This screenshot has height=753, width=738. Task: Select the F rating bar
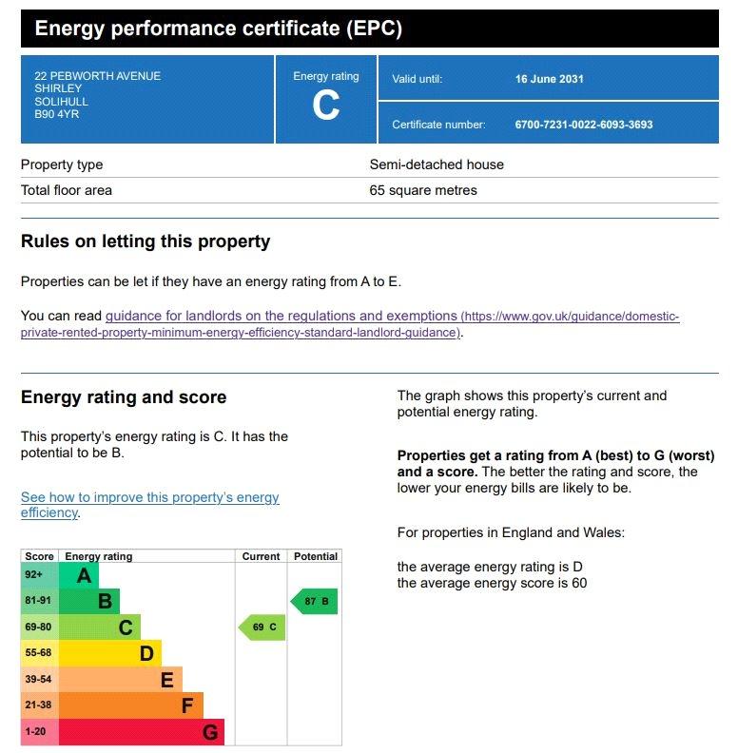(131, 705)
